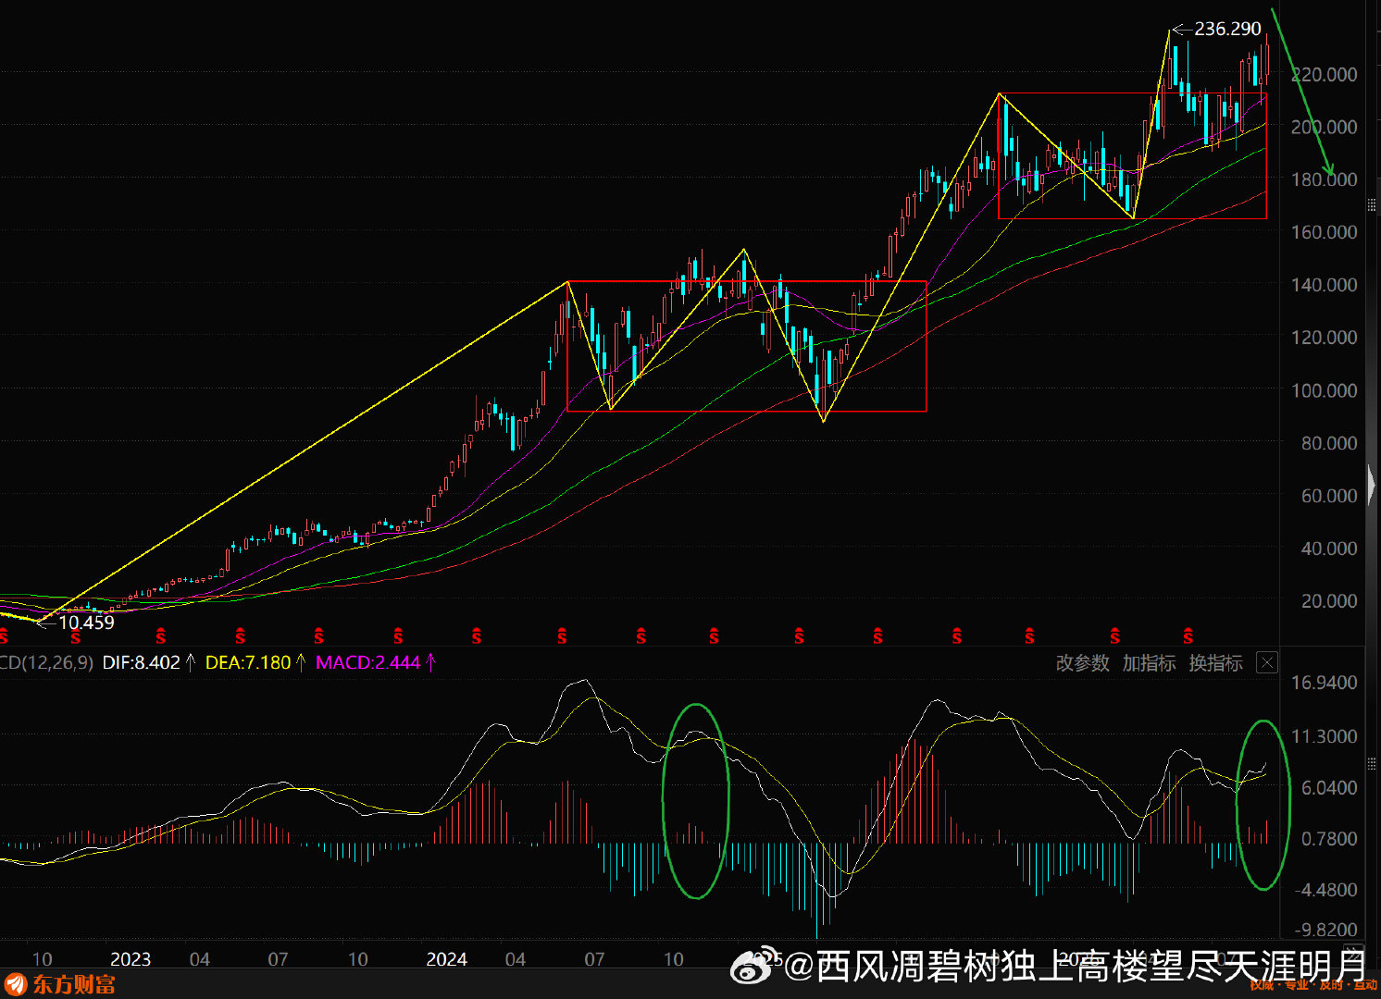Select the MACD:2.444 readout
Viewport: 1381px width, 999px height.
[367, 662]
